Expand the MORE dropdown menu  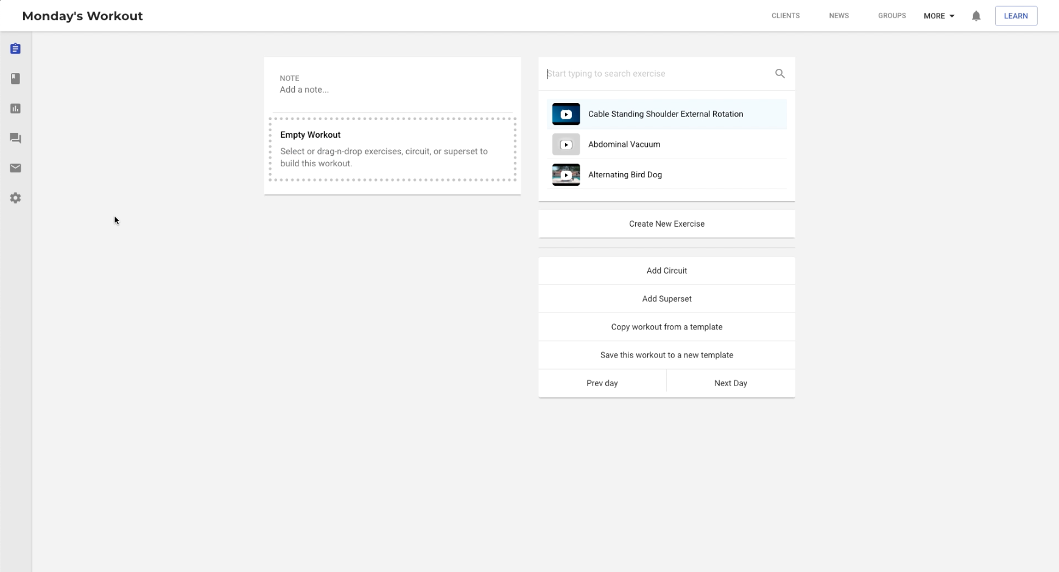click(x=938, y=16)
